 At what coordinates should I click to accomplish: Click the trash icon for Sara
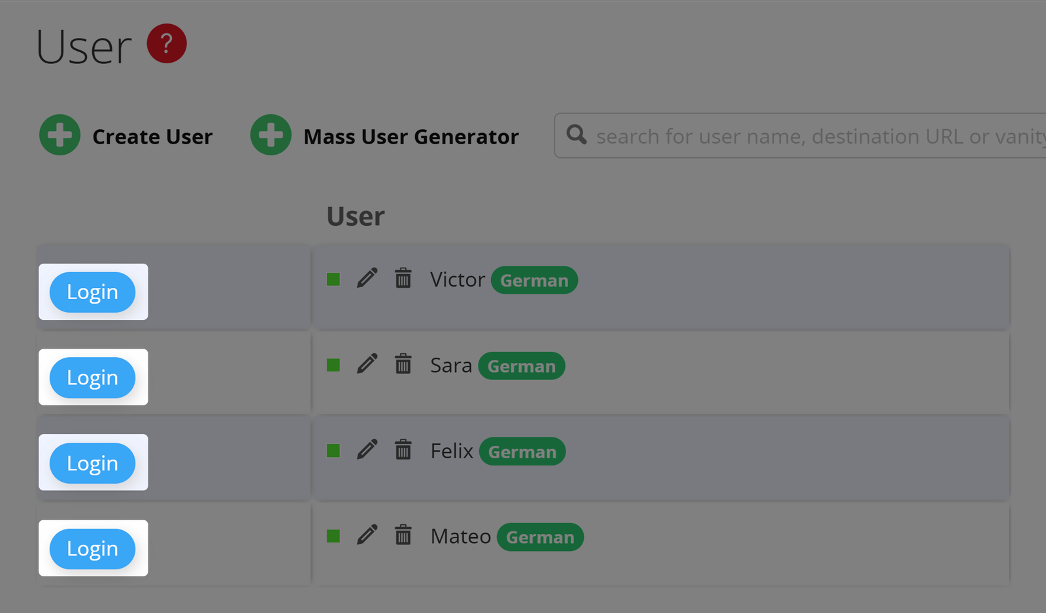click(403, 364)
